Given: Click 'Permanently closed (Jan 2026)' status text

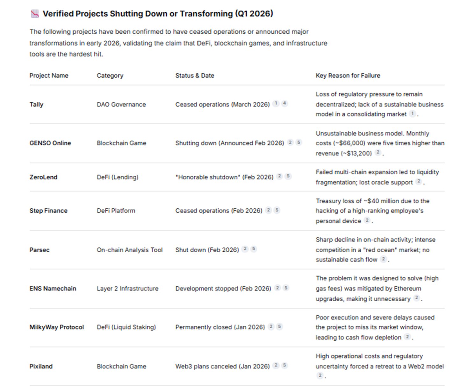Looking at the screenshot, I should coord(220,327).
